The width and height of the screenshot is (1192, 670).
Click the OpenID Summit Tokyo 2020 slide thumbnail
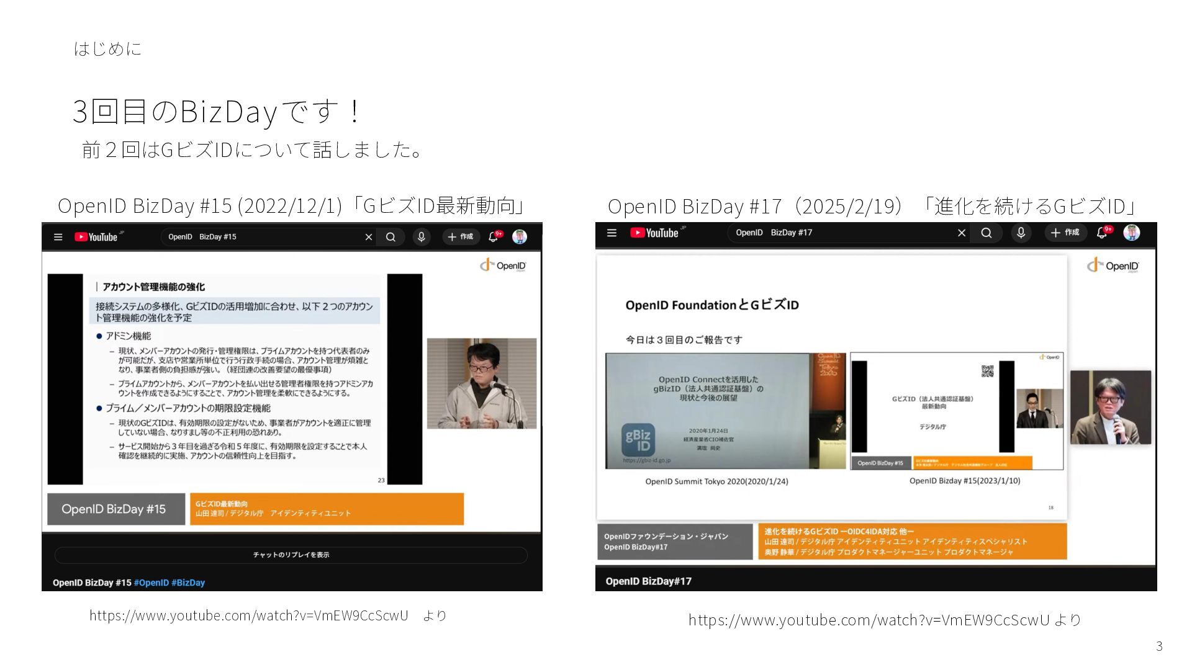click(725, 411)
